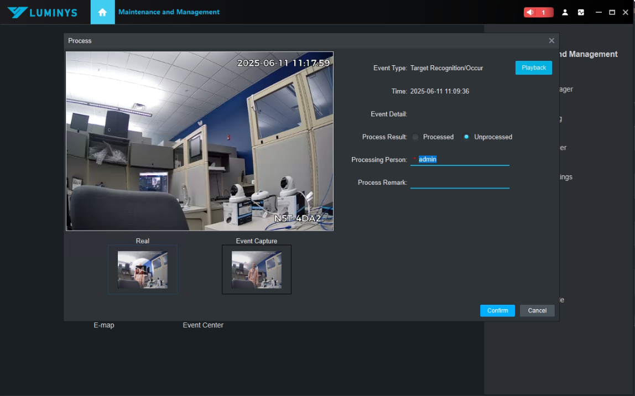635x396 pixels.
Task: Maximize the Luminys application window
Action: point(612,12)
